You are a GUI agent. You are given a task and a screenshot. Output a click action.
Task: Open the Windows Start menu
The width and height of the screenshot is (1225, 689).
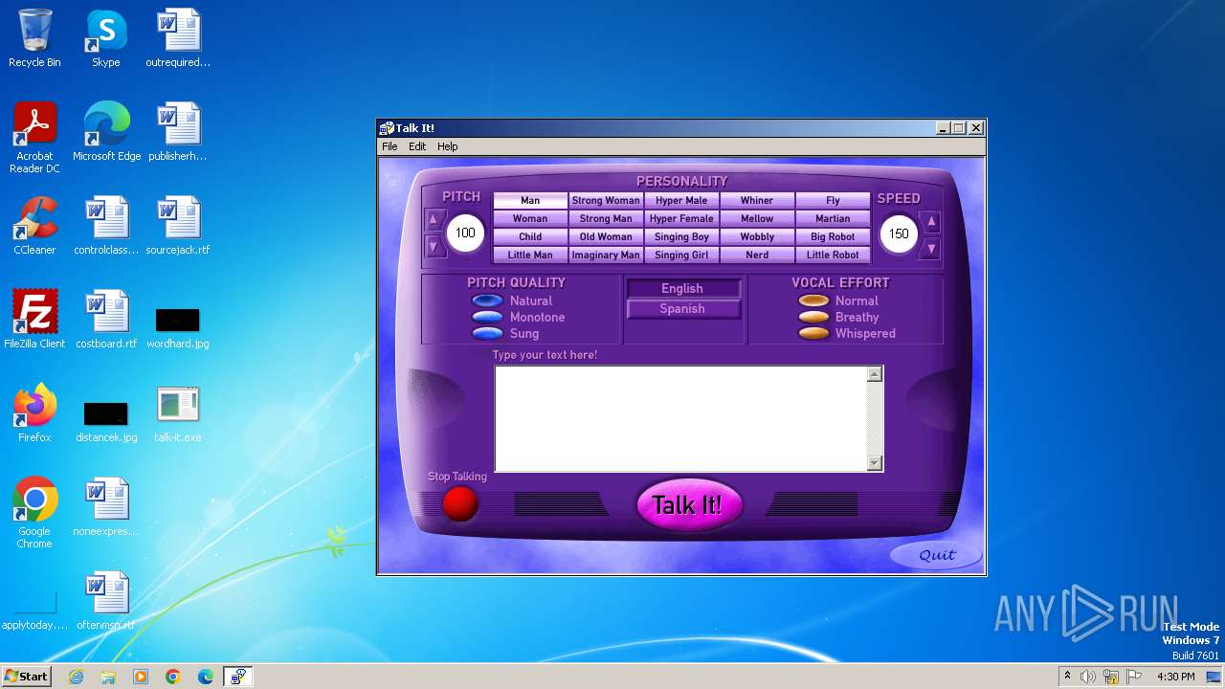tap(26, 677)
